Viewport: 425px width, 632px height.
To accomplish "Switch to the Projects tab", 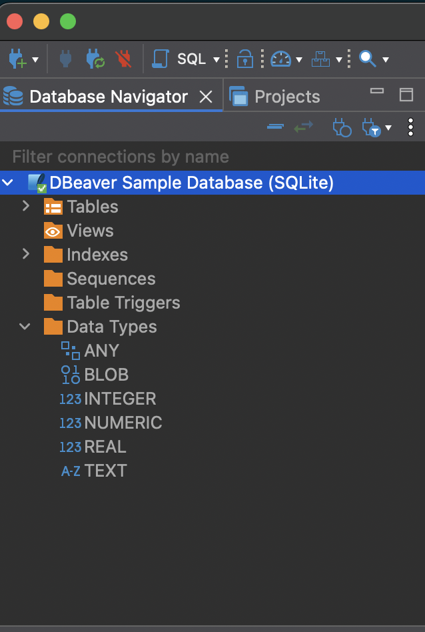I will pos(286,97).
